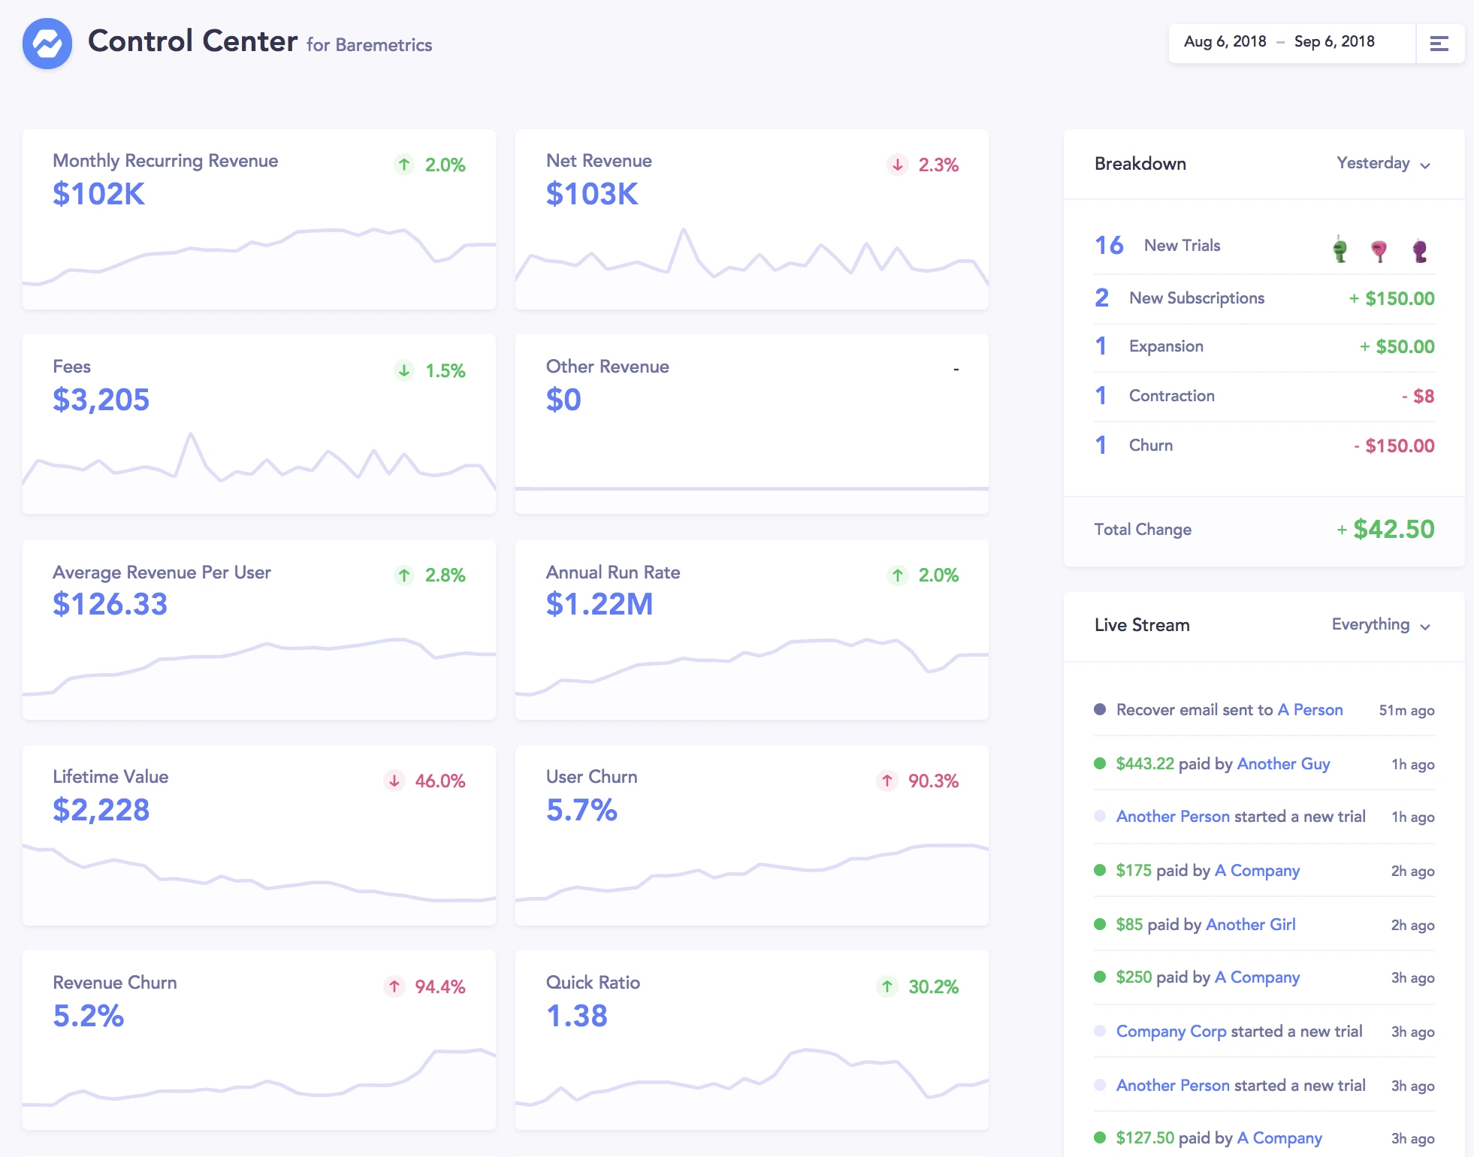Click the purple New Trials avatar icon
This screenshot has height=1157, width=1474.
point(1420,251)
